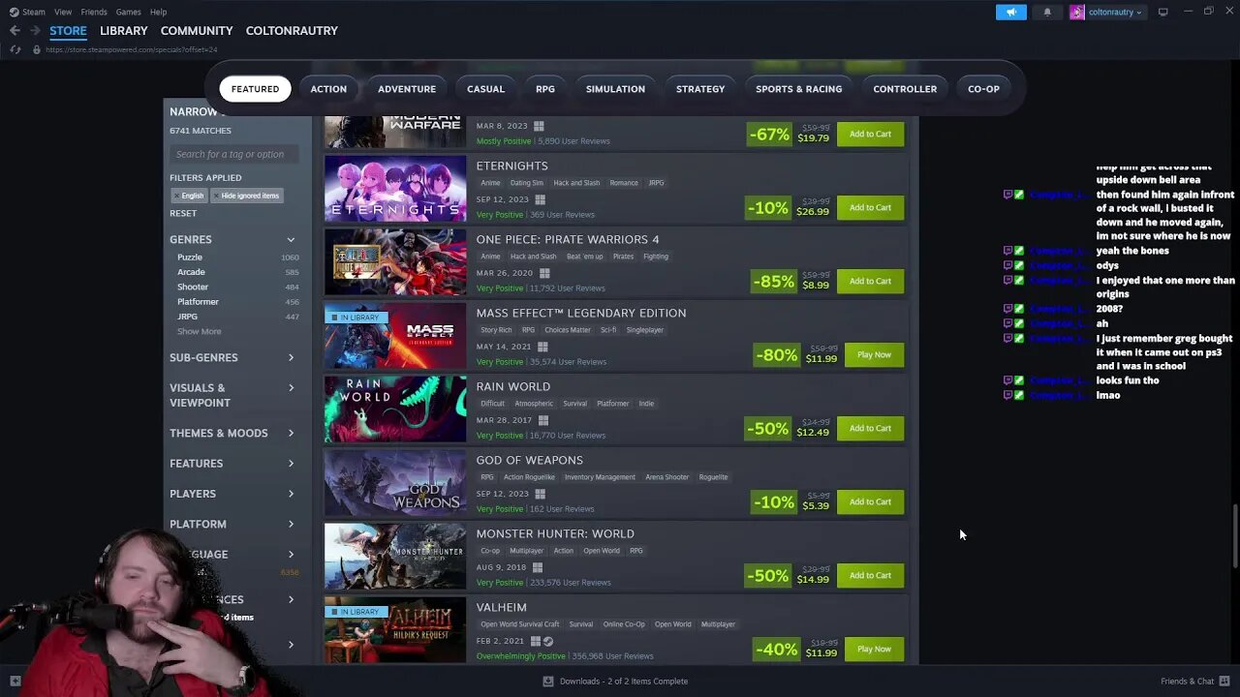Filter by the Platformer genre

198,302
